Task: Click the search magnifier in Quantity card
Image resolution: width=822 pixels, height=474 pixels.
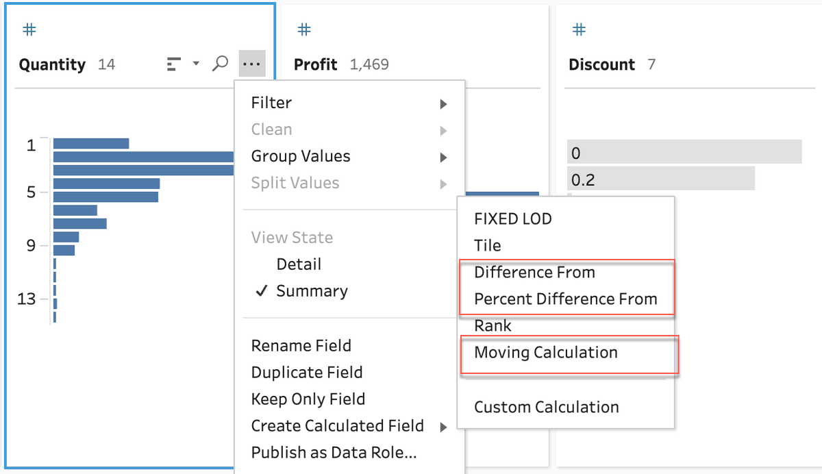Action: (x=220, y=64)
